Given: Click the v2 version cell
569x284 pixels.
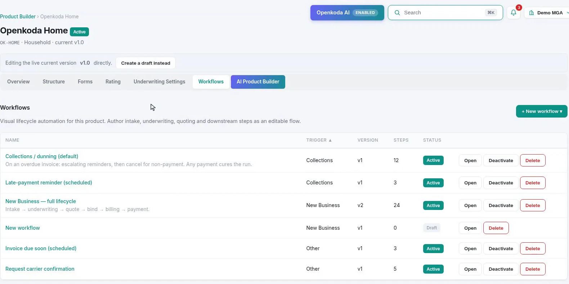Looking at the screenshot, I should 360,205.
